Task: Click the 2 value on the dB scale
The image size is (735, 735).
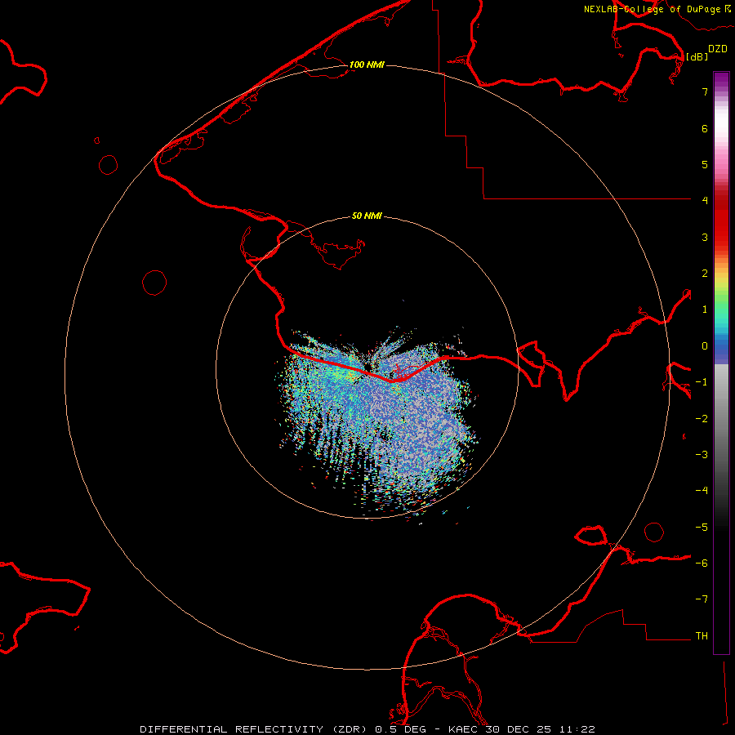Action: tap(705, 274)
